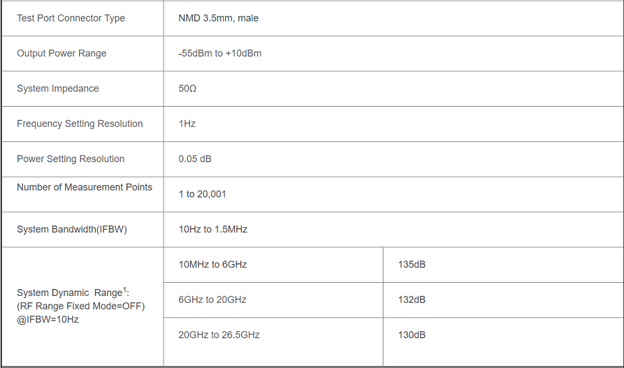This screenshot has width=624, height=368.
Task: Select the 1 to 20,001 value
Action: [202, 194]
